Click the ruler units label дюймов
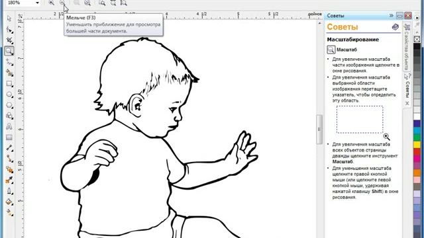 tap(315, 14)
